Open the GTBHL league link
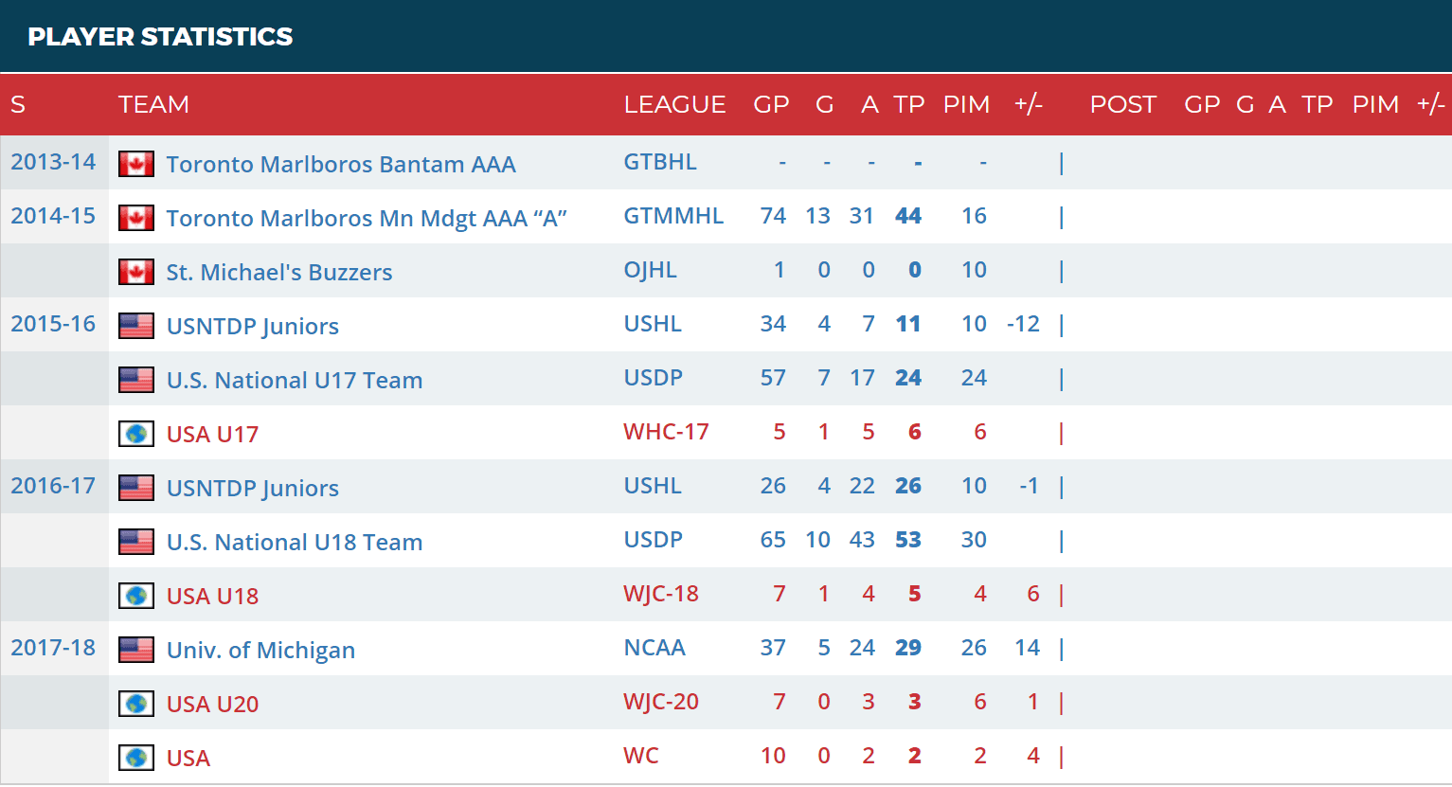Screen dimensions: 1452x787 [660, 162]
